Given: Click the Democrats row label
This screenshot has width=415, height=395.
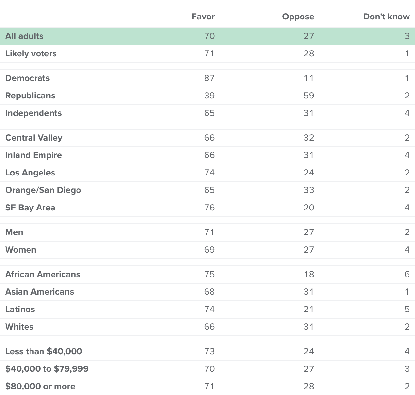Looking at the screenshot, I should point(28,78).
